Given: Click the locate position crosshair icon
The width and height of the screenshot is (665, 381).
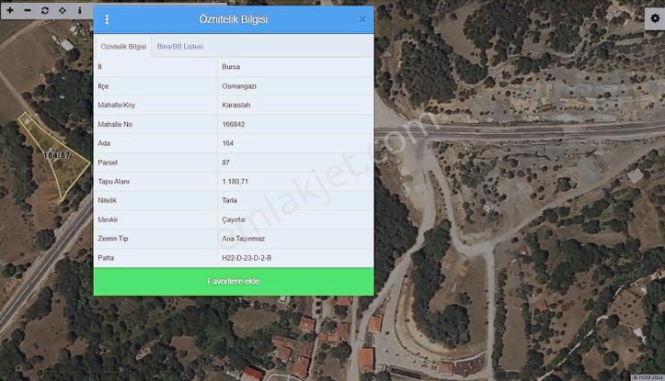Looking at the screenshot, I should (62, 10).
